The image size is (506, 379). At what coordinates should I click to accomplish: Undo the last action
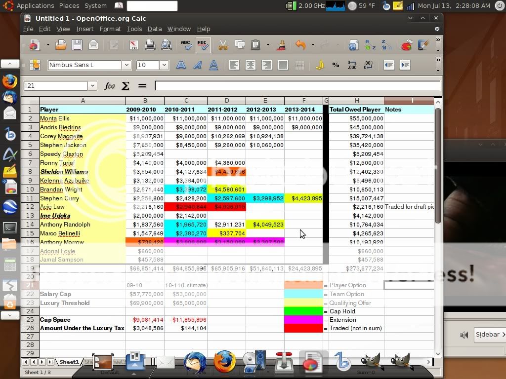pos(300,45)
